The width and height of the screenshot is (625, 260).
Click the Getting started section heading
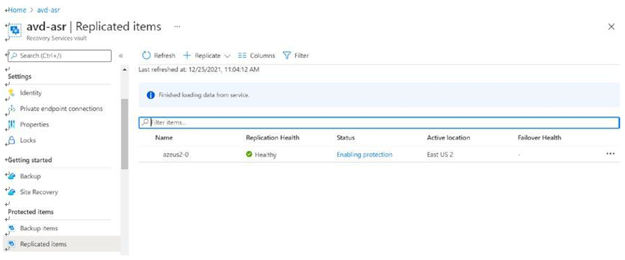click(x=30, y=160)
